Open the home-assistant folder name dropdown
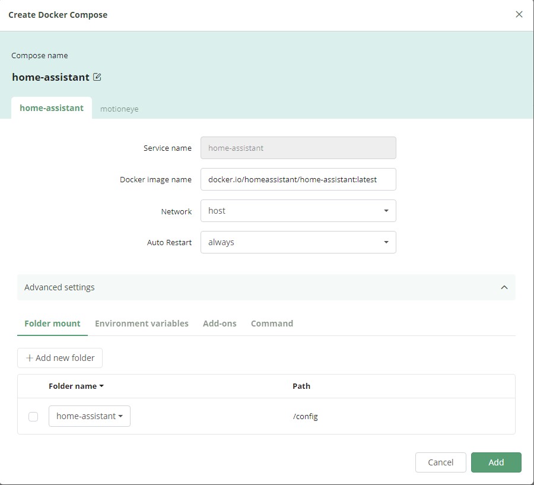534x485 pixels. pyautogui.click(x=90, y=416)
